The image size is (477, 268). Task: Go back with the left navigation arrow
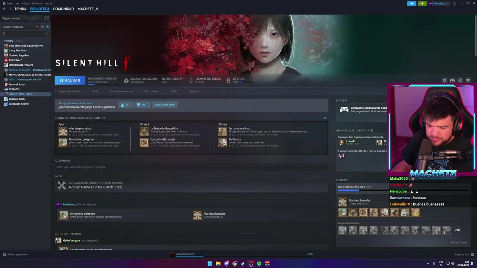coord(4,9)
